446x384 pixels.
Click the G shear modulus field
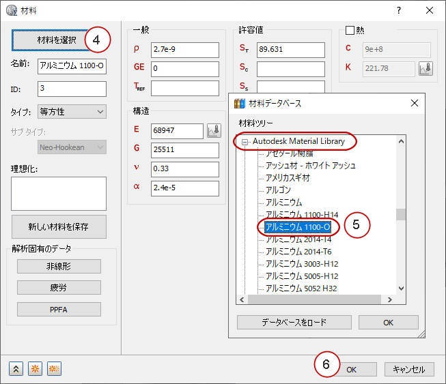tap(185, 150)
